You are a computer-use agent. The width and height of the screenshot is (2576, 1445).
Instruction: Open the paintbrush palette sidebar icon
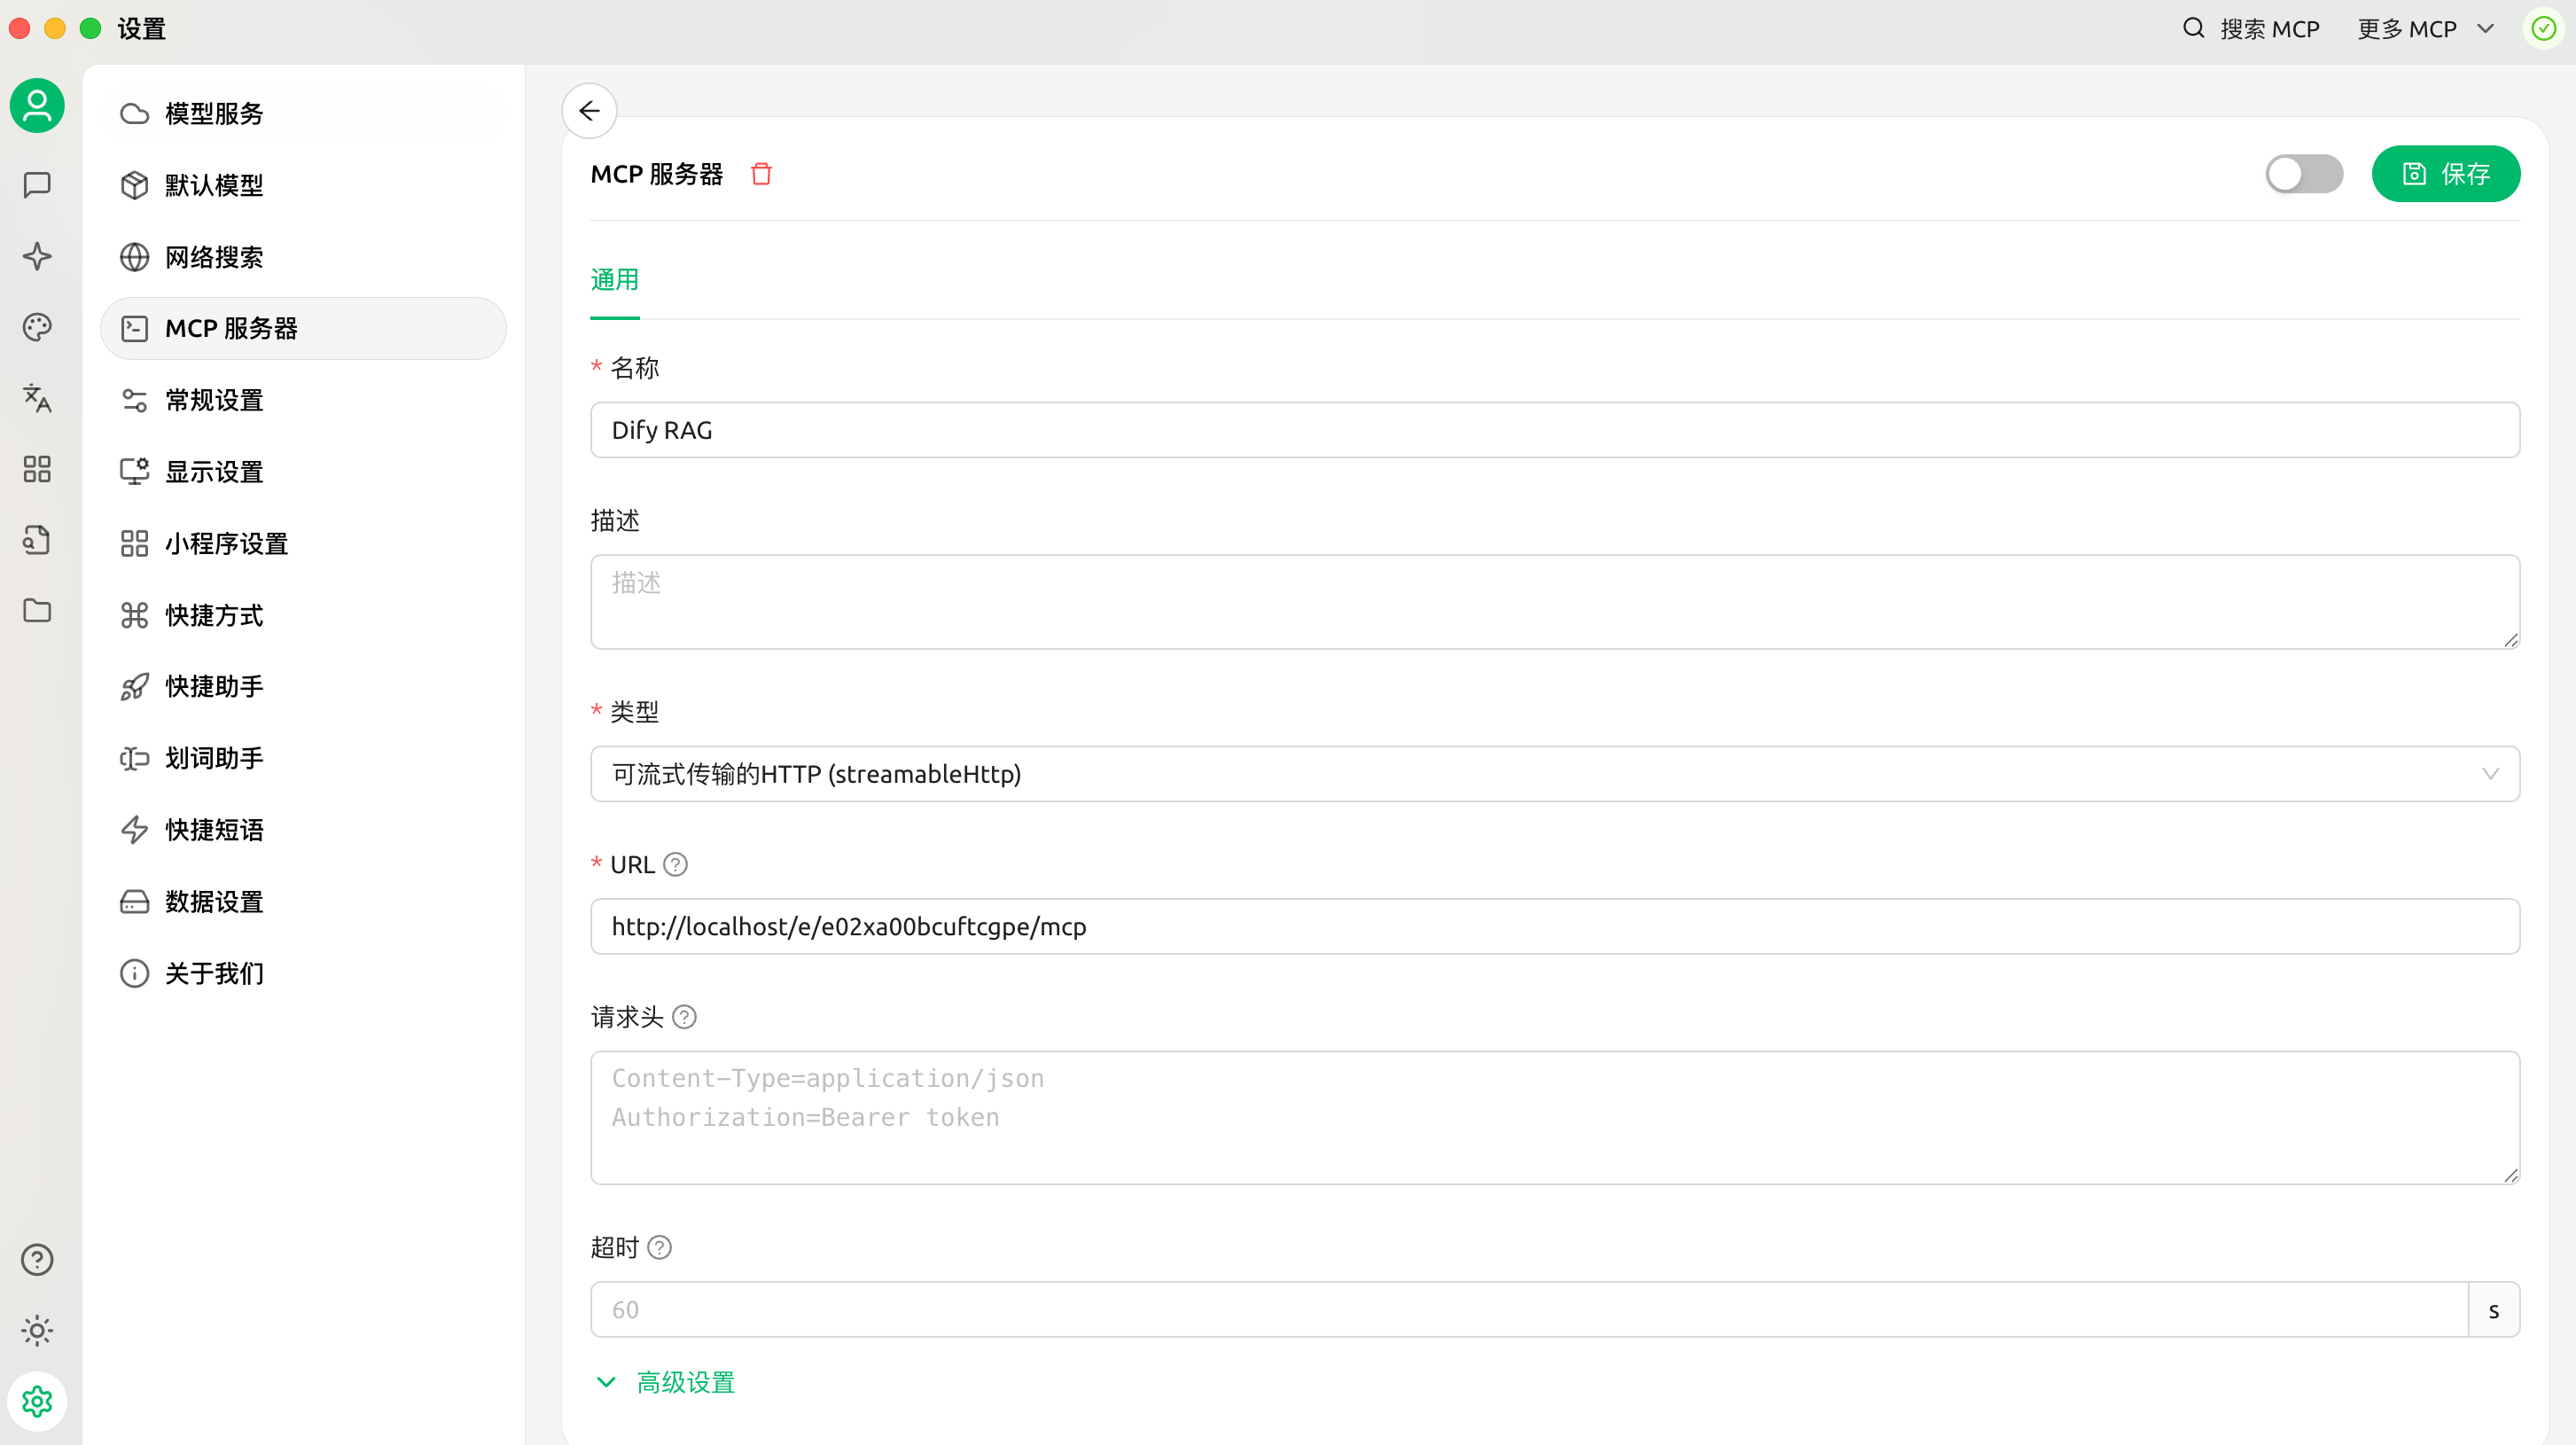point(37,327)
